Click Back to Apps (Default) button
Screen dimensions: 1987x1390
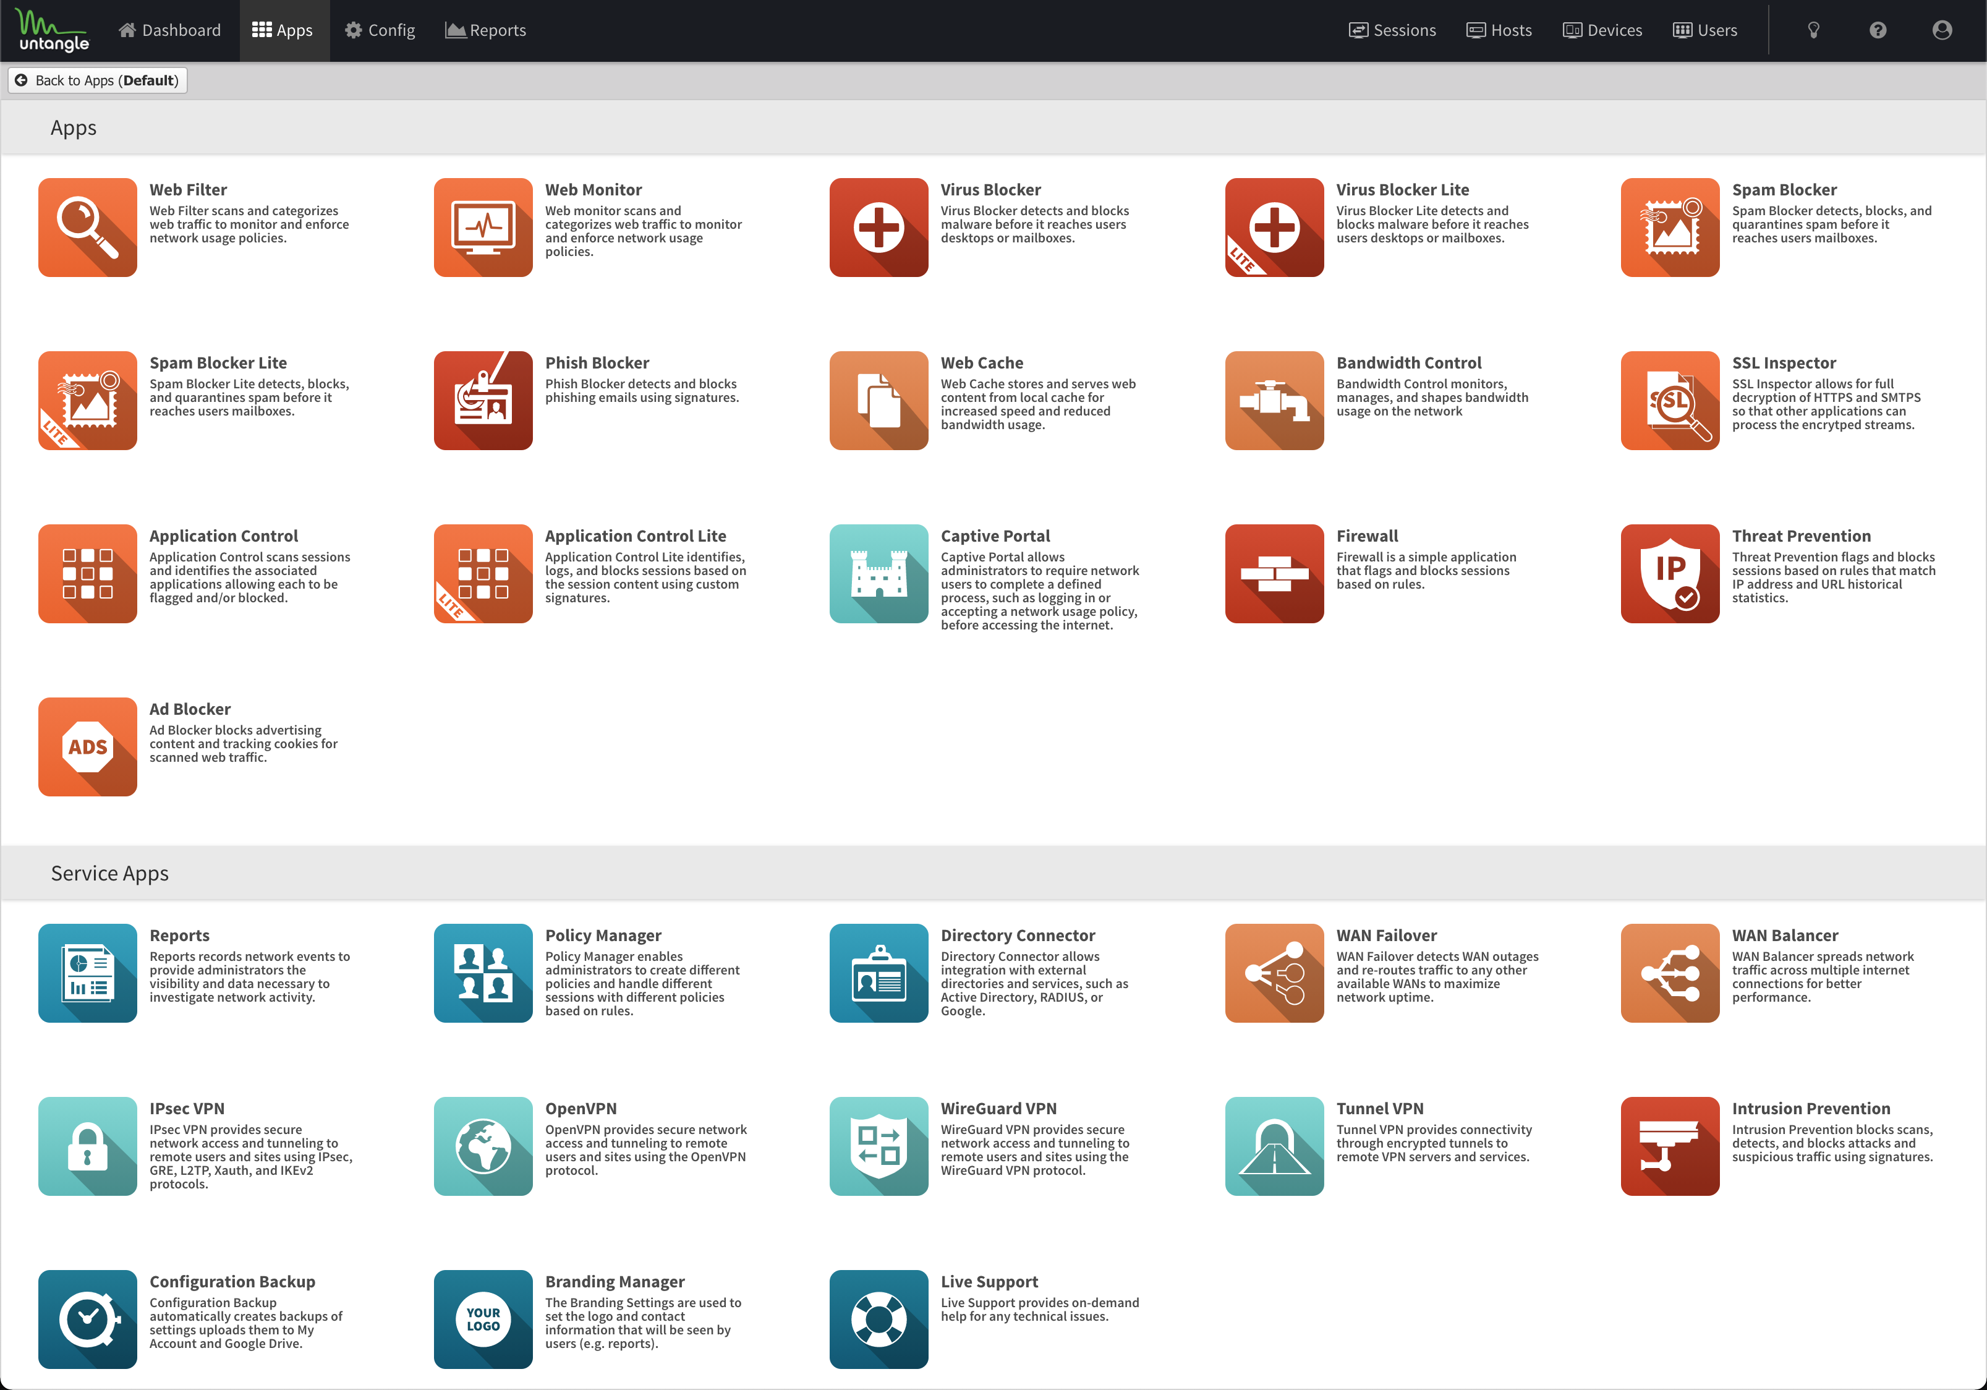coord(98,80)
